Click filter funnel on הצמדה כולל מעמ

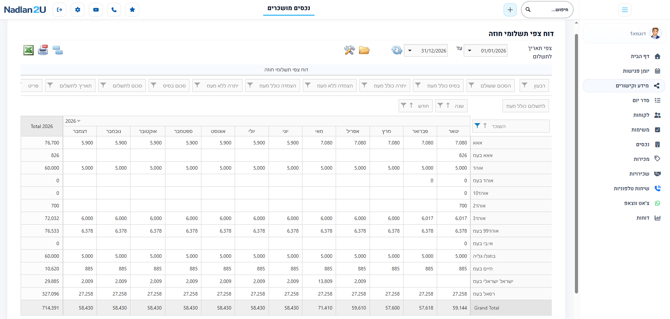coord(250,85)
